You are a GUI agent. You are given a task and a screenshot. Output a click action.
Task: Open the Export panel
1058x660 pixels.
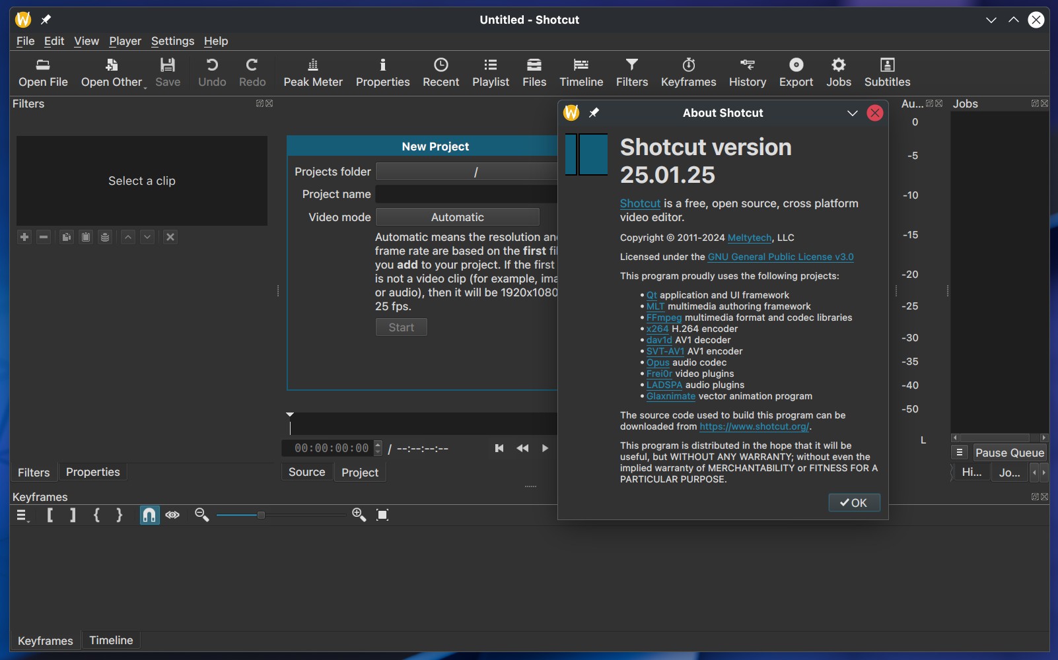(x=796, y=73)
